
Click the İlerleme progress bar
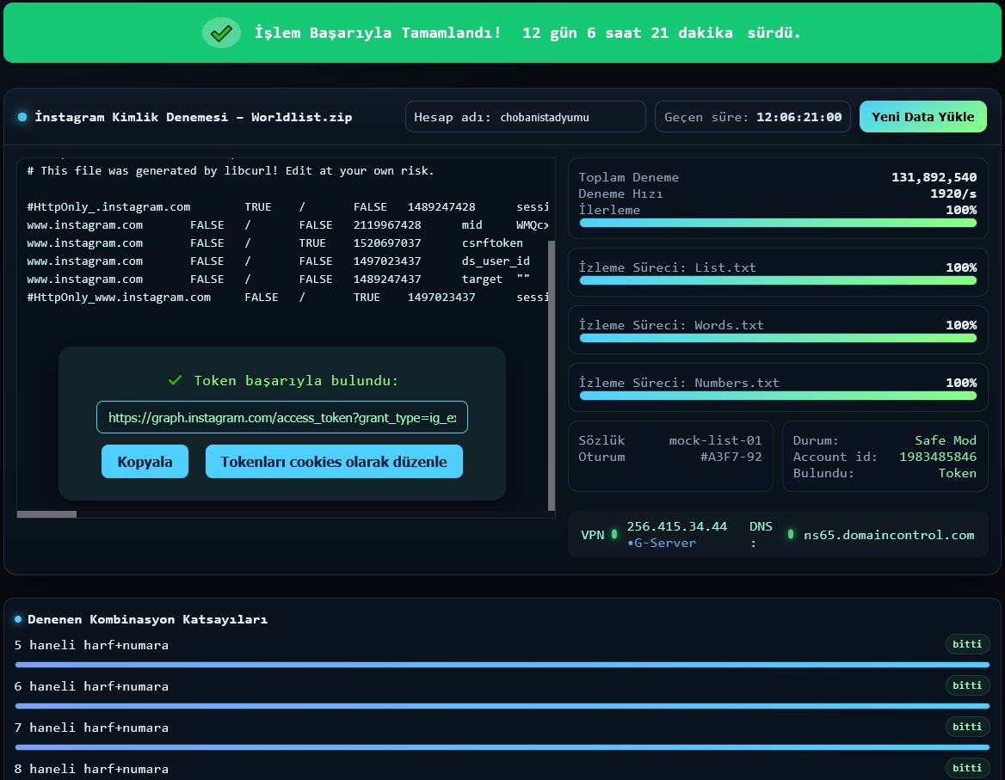click(778, 223)
